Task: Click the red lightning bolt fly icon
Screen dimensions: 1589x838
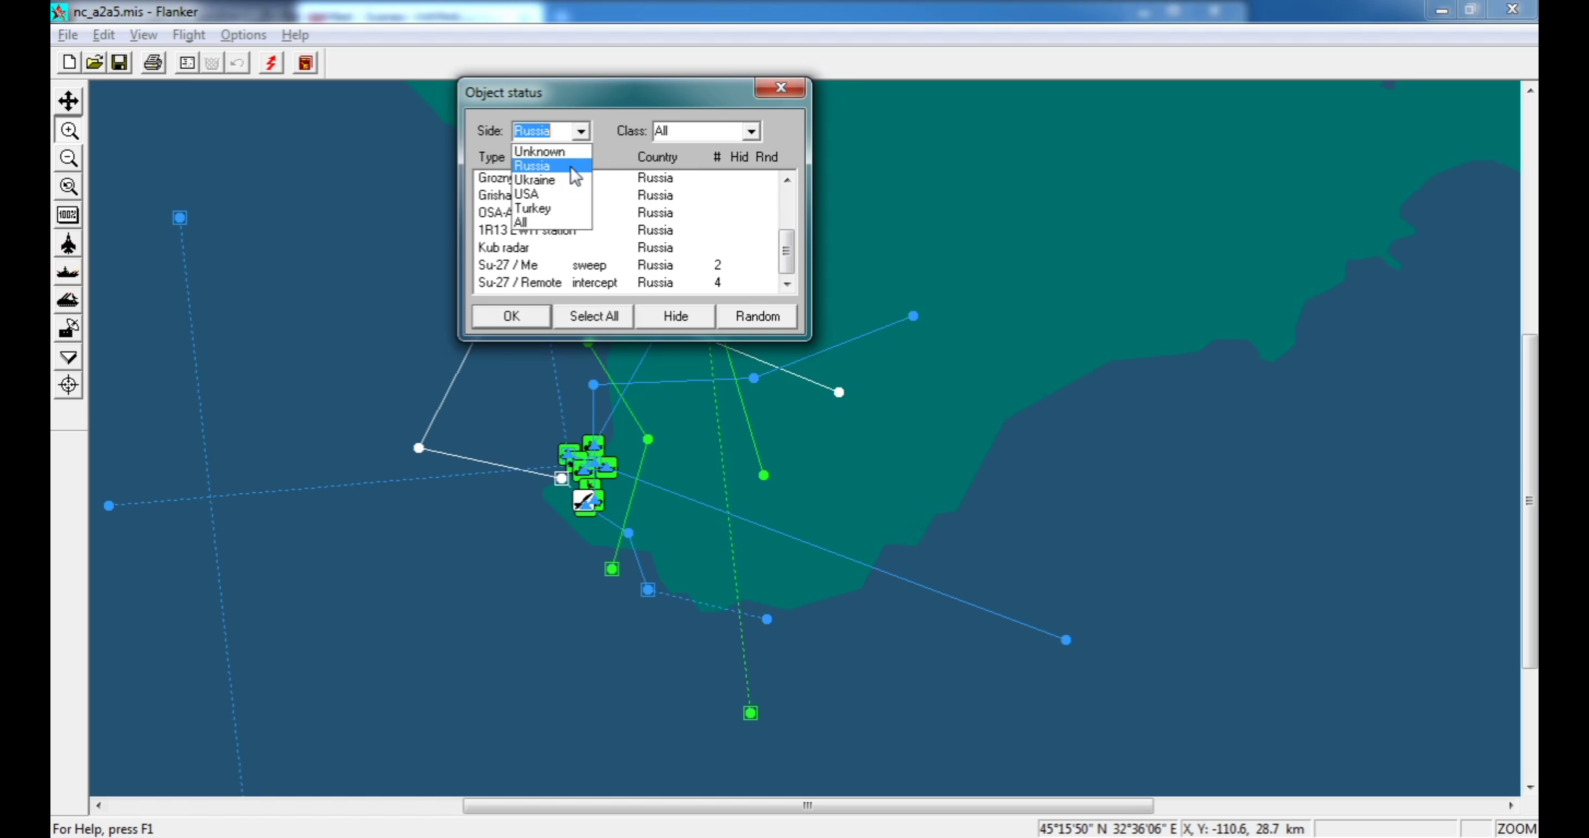Action: 271,63
